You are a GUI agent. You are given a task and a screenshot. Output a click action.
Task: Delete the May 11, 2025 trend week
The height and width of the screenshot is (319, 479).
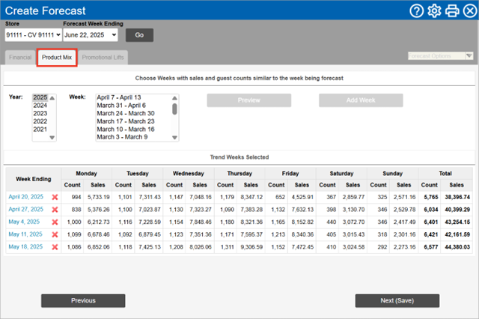click(55, 234)
